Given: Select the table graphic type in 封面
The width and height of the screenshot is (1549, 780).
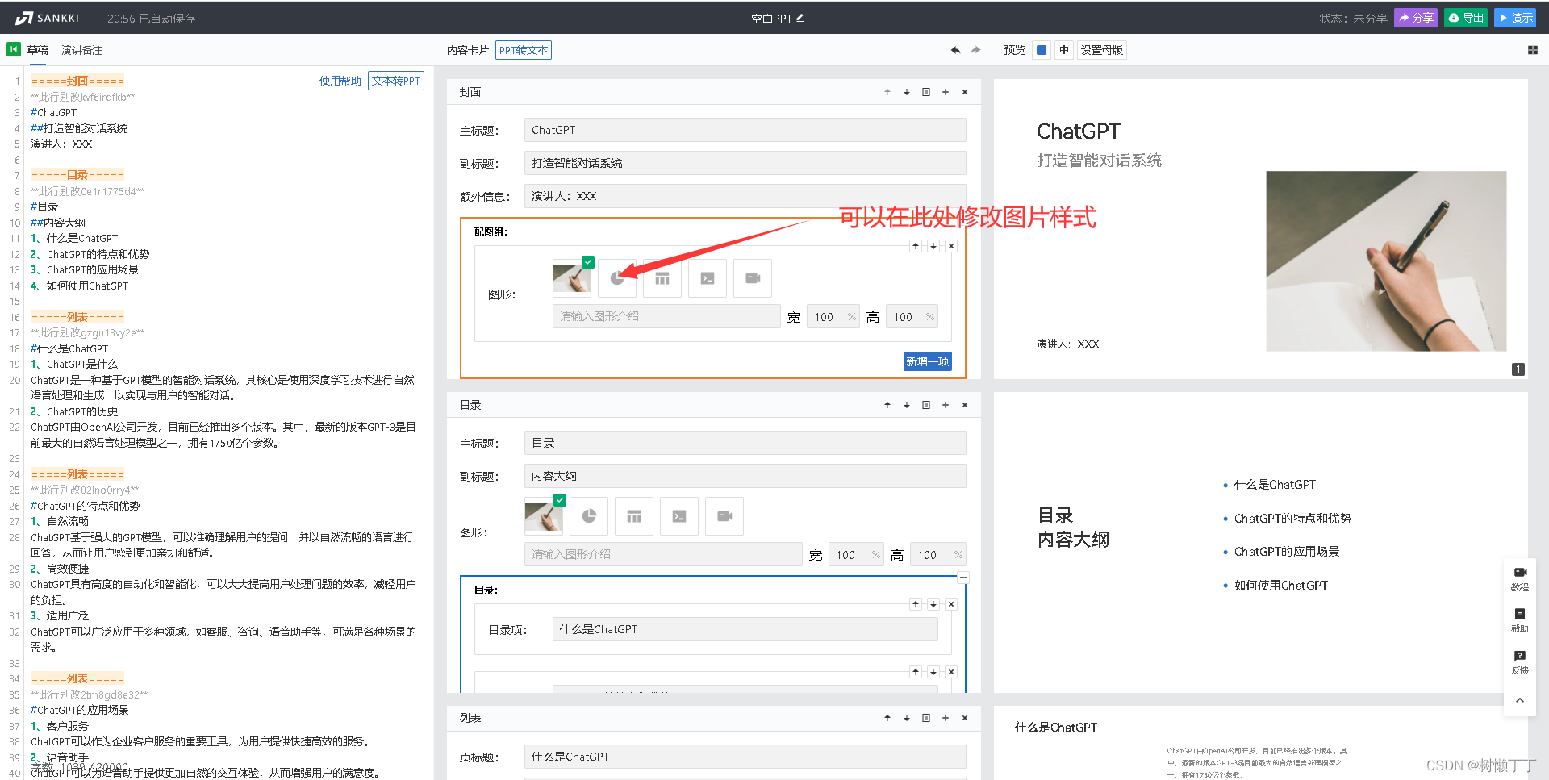Looking at the screenshot, I should (x=662, y=278).
